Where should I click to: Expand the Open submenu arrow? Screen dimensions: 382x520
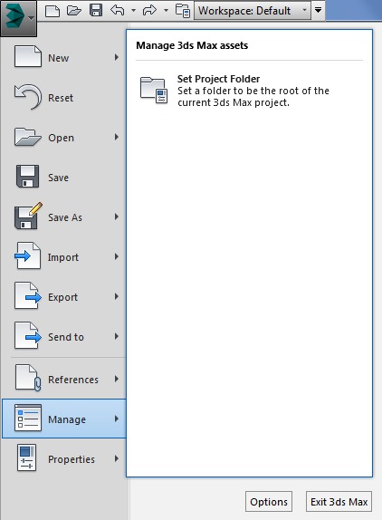pyautogui.click(x=116, y=137)
